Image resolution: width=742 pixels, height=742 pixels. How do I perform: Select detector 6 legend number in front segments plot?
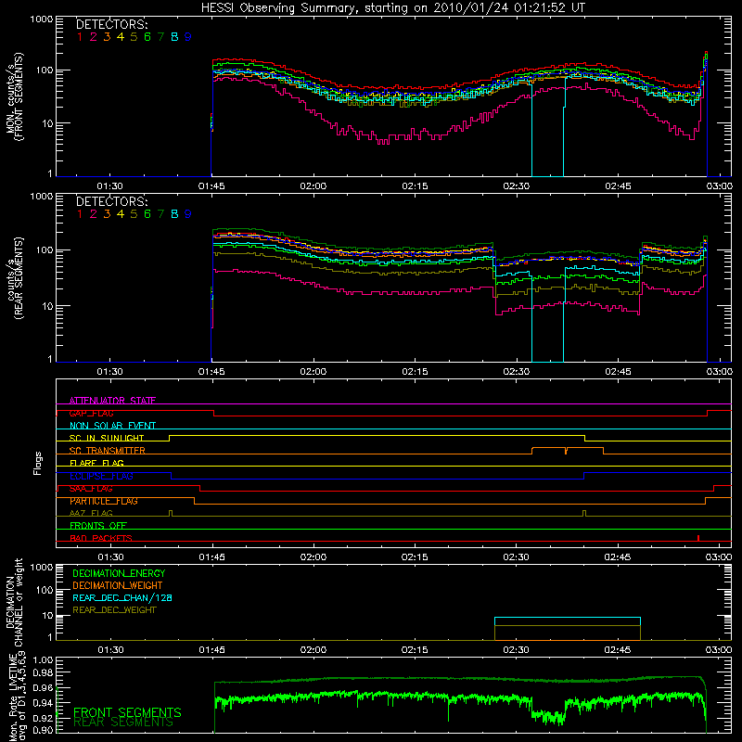147,37
